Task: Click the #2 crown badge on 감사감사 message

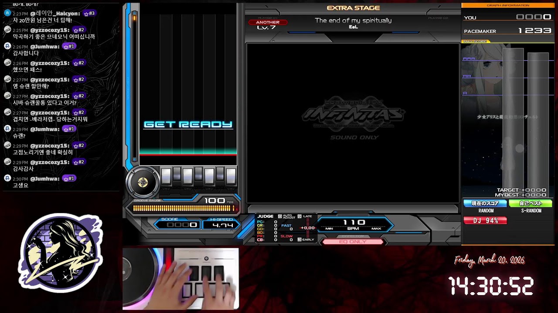Action: click(x=78, y=162)
